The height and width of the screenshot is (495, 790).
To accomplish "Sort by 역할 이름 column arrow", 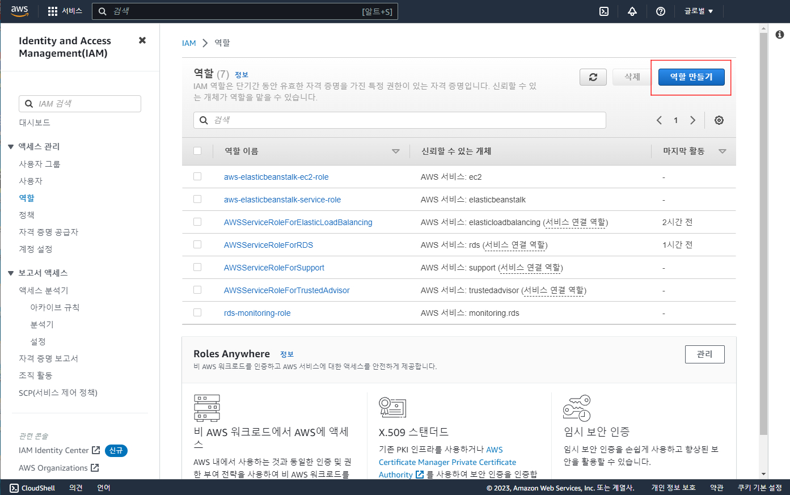I will (396, 151).
